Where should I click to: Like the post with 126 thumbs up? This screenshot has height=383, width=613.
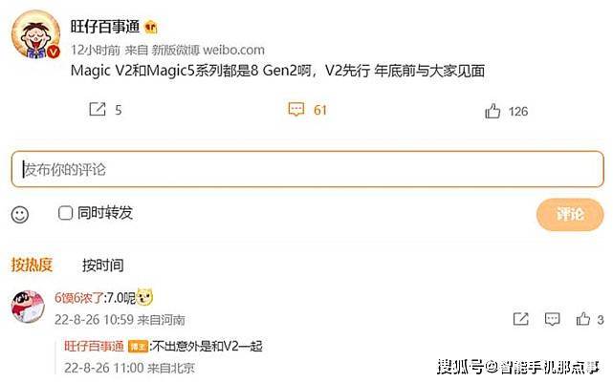(493, 111)
